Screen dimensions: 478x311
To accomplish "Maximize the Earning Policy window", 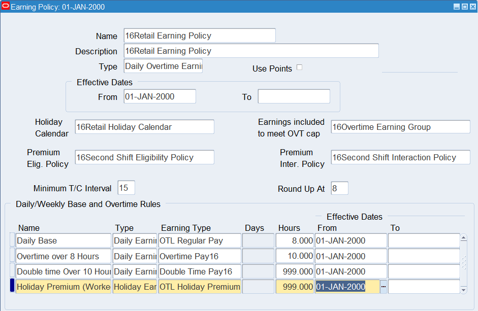I will 464,7.
